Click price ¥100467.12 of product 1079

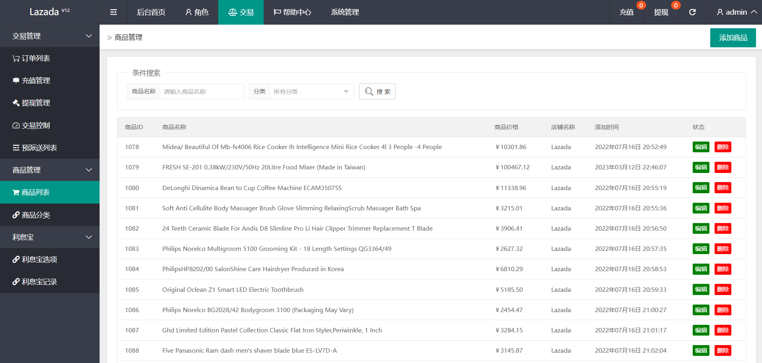tap(513, 167)
